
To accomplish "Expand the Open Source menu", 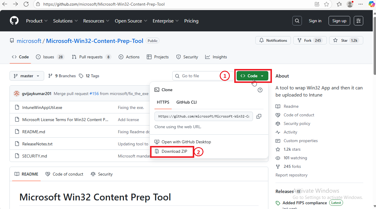I will tap(131, 21).
